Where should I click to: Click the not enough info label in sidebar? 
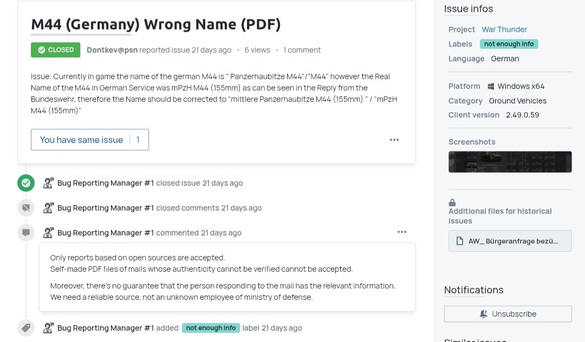(x=509, y=44)
